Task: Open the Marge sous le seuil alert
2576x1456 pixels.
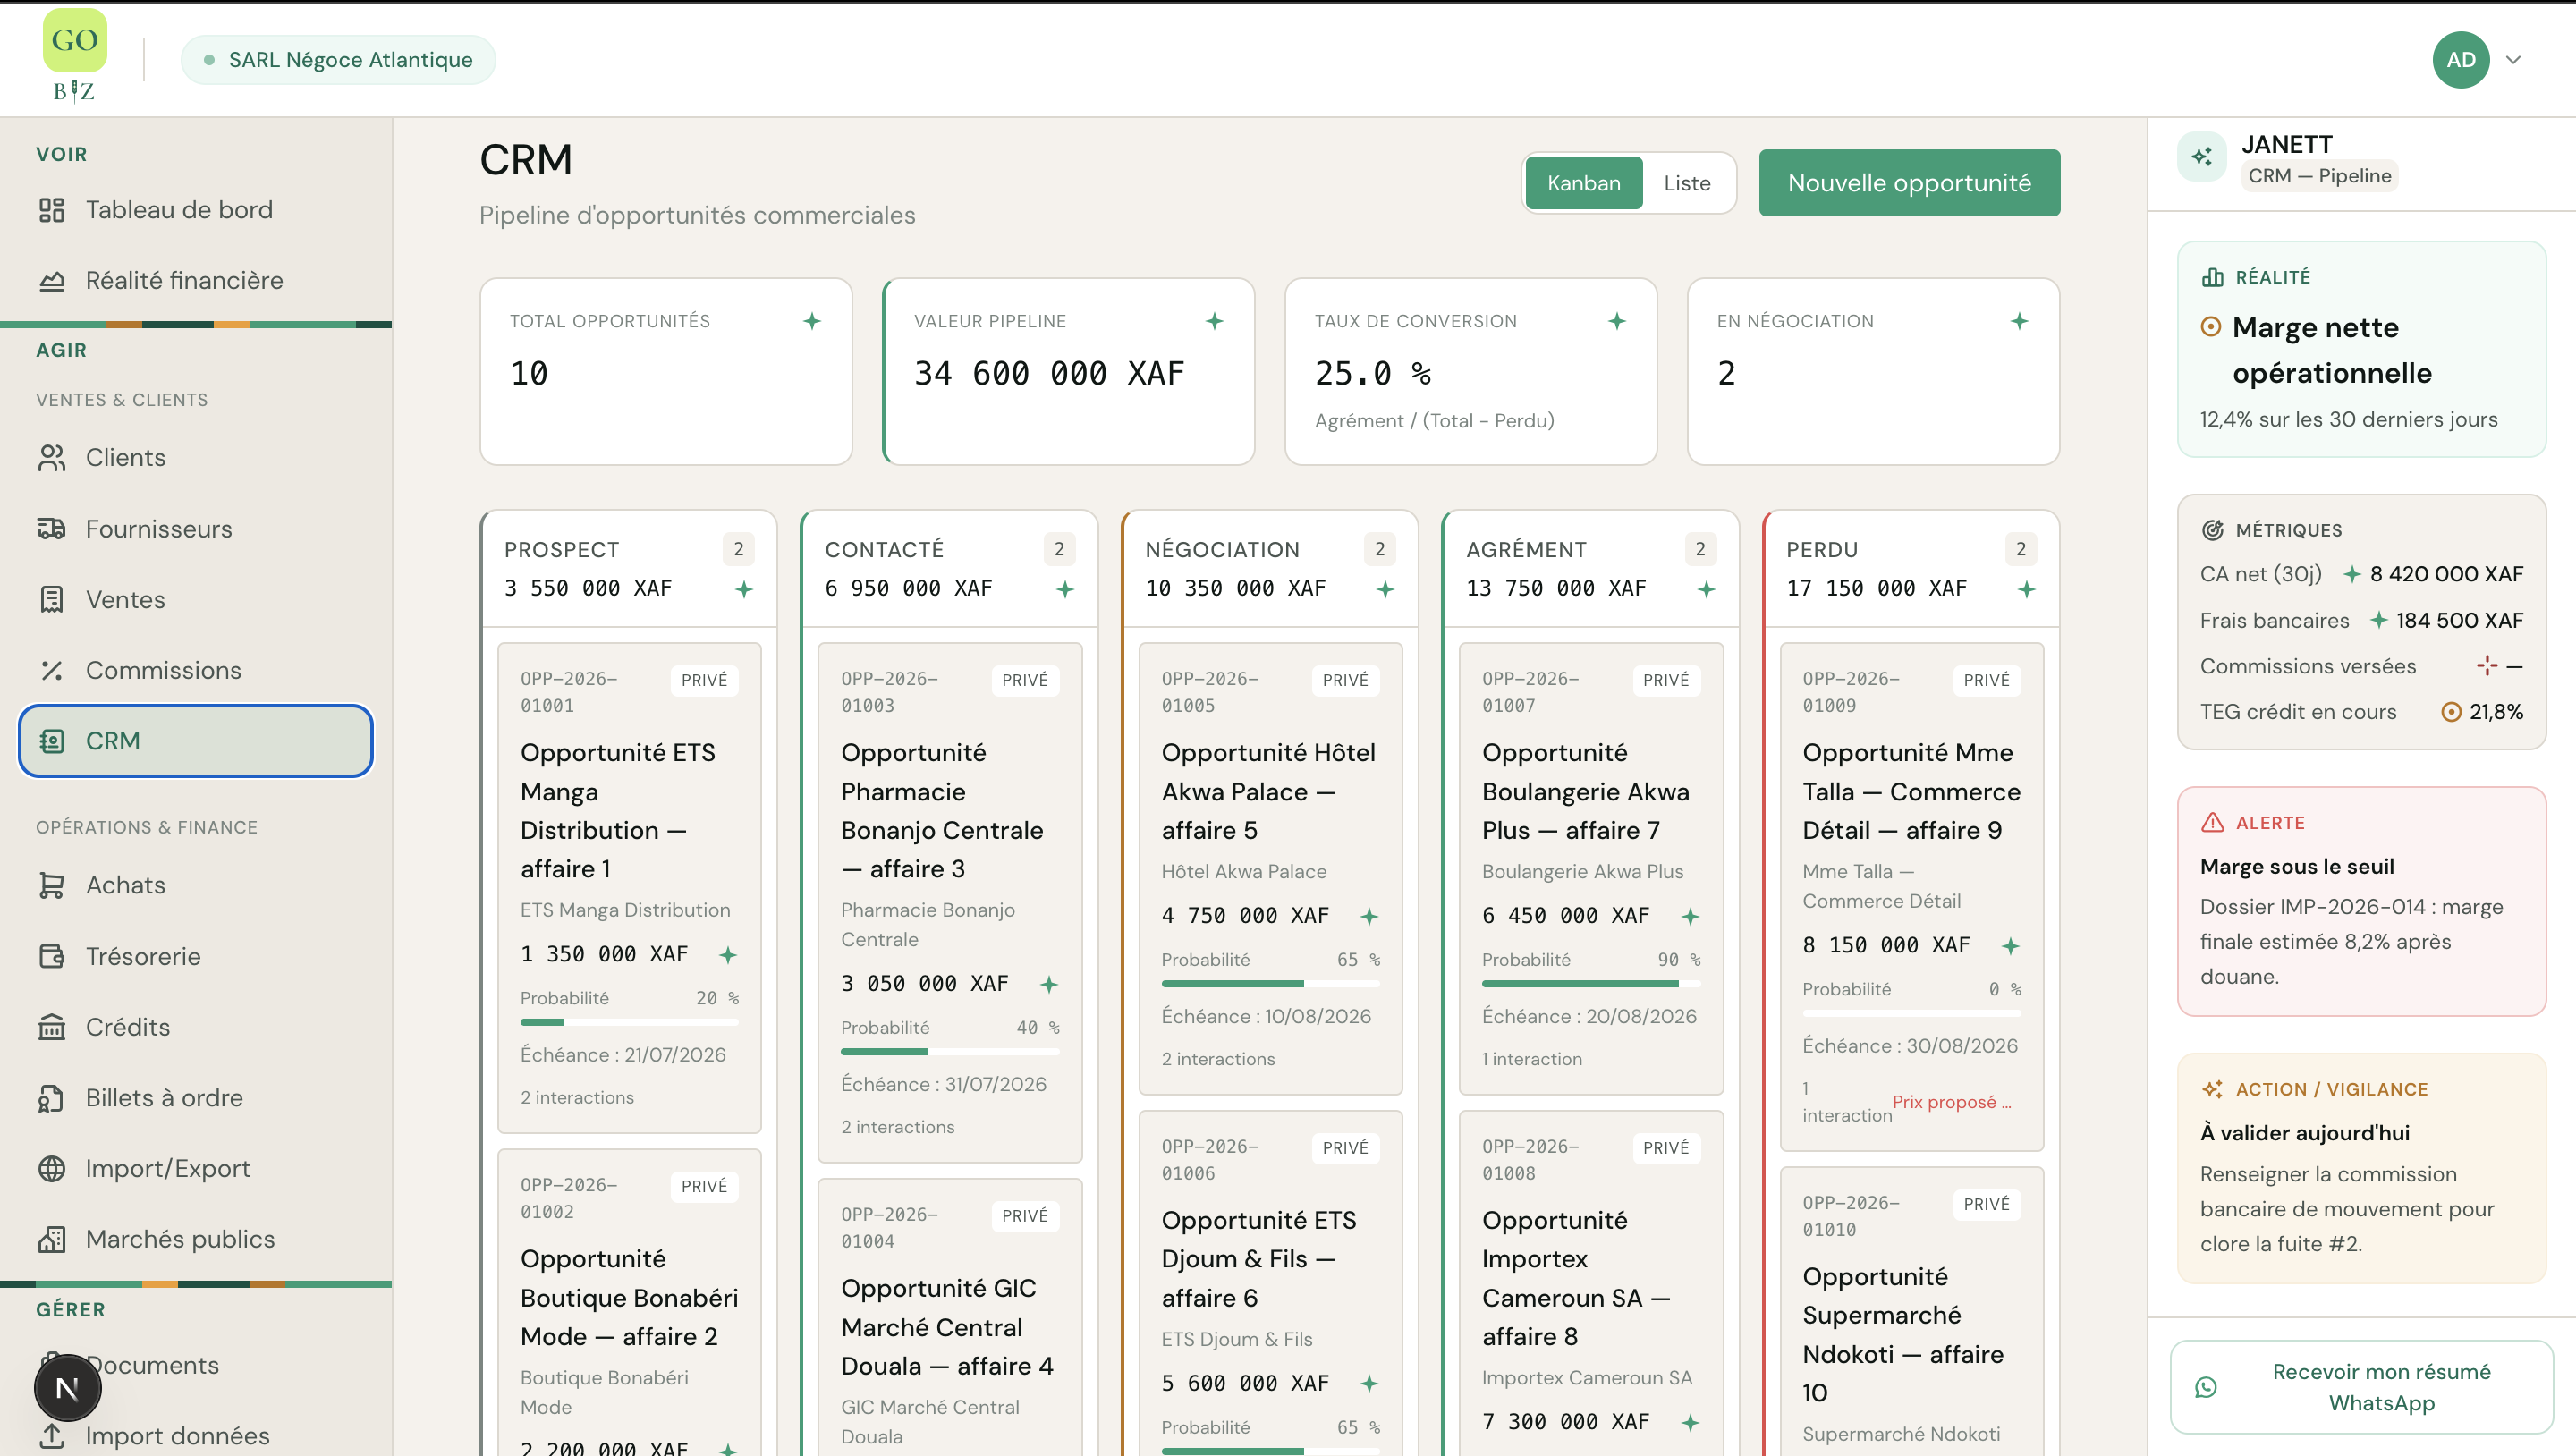Action: point(2361,902)
